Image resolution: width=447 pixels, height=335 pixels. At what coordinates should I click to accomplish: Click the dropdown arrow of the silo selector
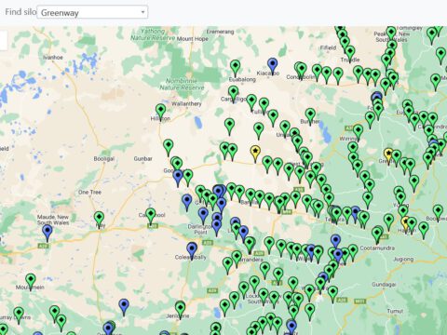pos(142,12)
